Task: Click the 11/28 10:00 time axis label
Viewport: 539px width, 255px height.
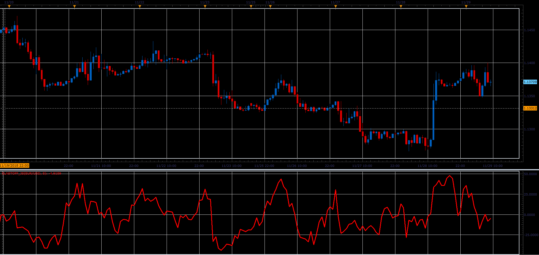Action: [x=427, y=166]
